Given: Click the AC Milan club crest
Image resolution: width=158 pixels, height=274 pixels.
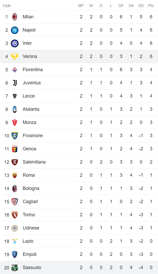Looking at the screenshot, I should pos(15,17).
